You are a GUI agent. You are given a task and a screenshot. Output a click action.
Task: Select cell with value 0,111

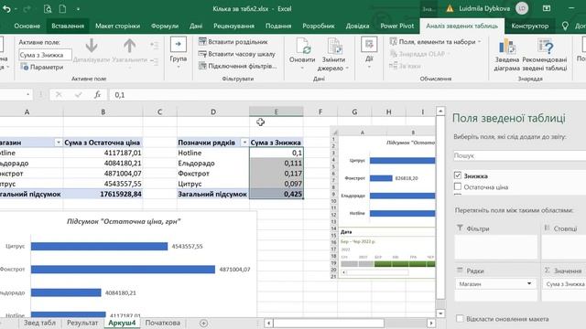point(277,163)
